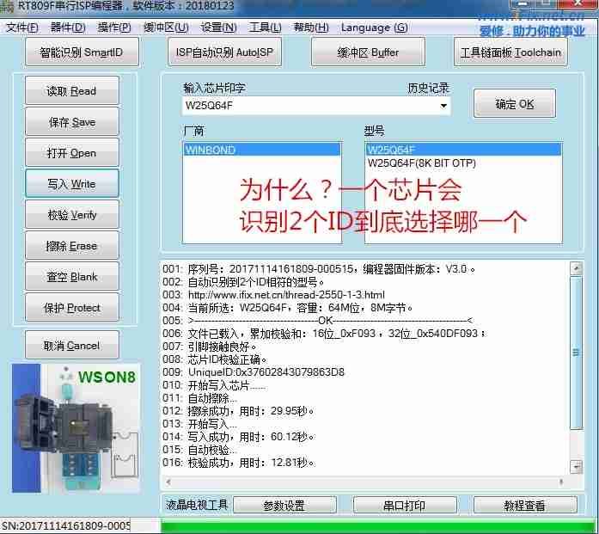This screenshot has width=599, height=534.
Task: Click the application icon in title bar
Action: (7, 6)
